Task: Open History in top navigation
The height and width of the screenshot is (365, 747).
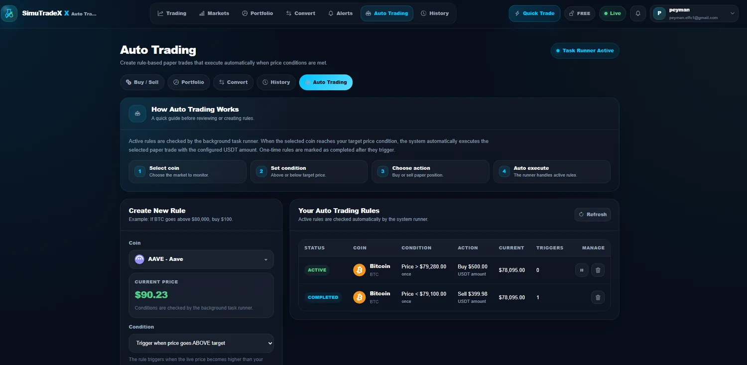Action: 435,13
